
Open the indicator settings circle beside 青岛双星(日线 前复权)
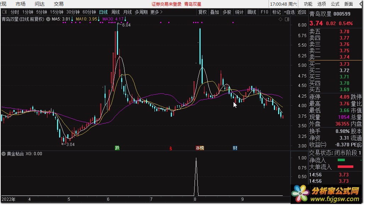click(x=48, y=19)
